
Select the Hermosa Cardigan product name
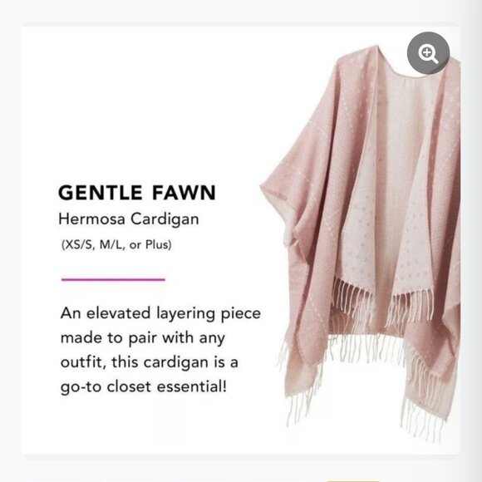tap(129, 219)
